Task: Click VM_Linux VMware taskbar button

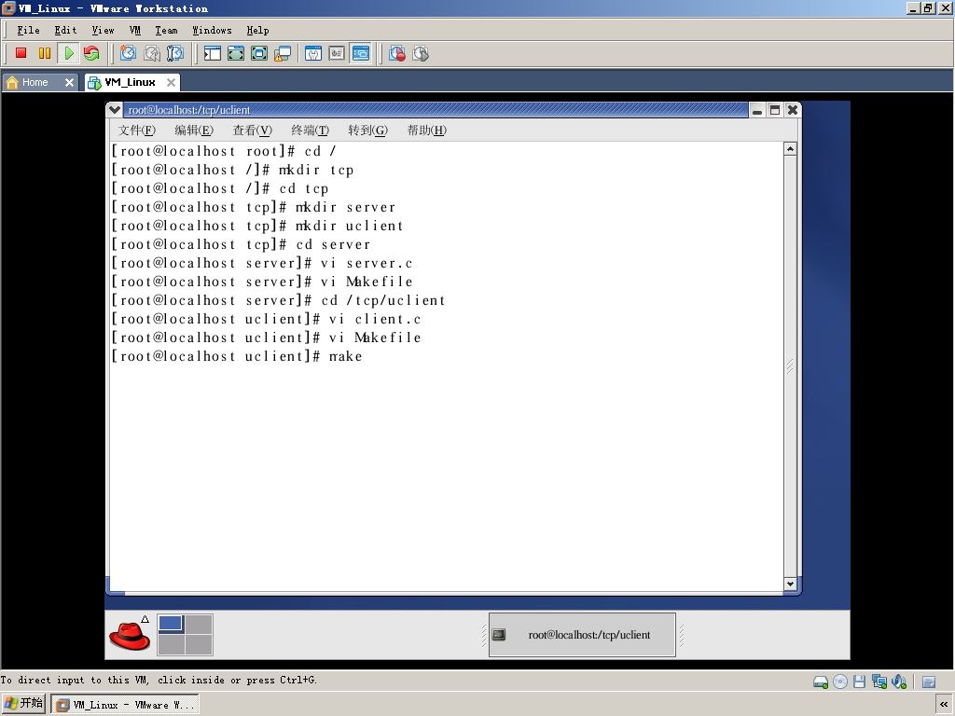Action: [125, 705]
